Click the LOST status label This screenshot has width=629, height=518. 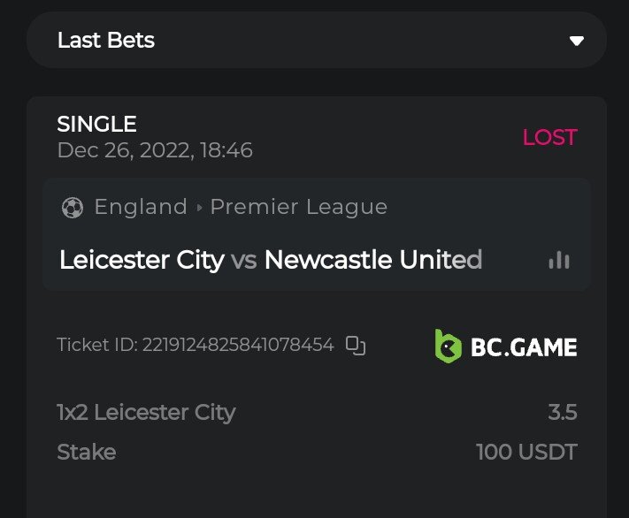tap(549, 138)
